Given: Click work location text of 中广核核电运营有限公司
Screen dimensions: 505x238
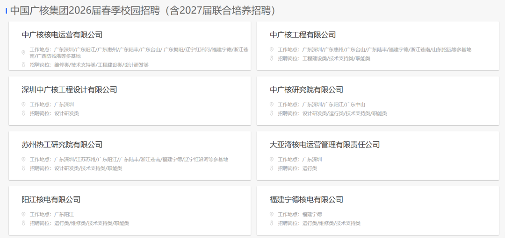Looking at the screenshot, I should (x=139, y=53).
